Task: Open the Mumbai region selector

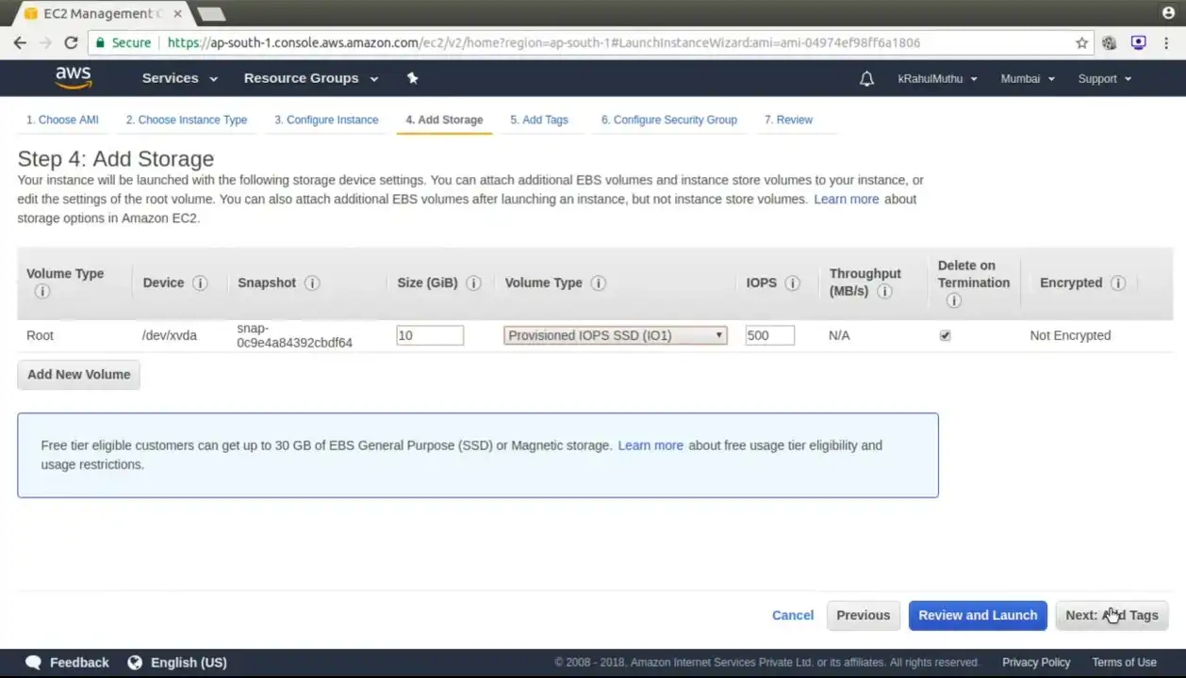Action: pos(1028,79)
